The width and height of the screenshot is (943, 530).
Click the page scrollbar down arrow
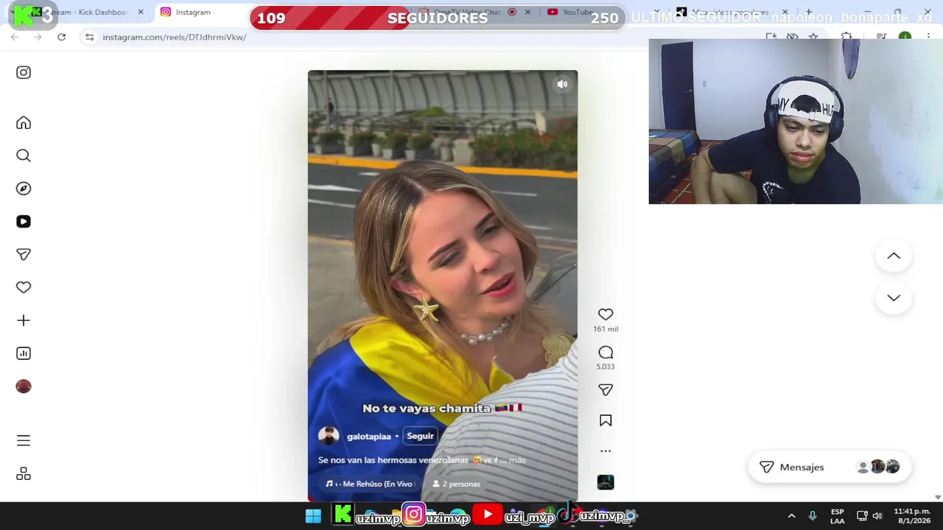click(938, 497)
